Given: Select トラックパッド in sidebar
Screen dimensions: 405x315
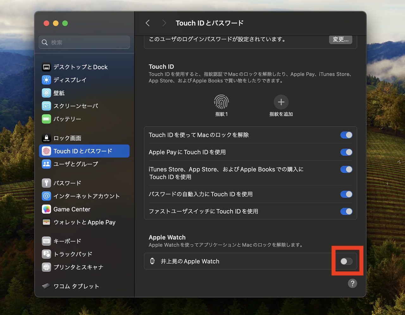Looking at the screenshot, I should point(84,254).
